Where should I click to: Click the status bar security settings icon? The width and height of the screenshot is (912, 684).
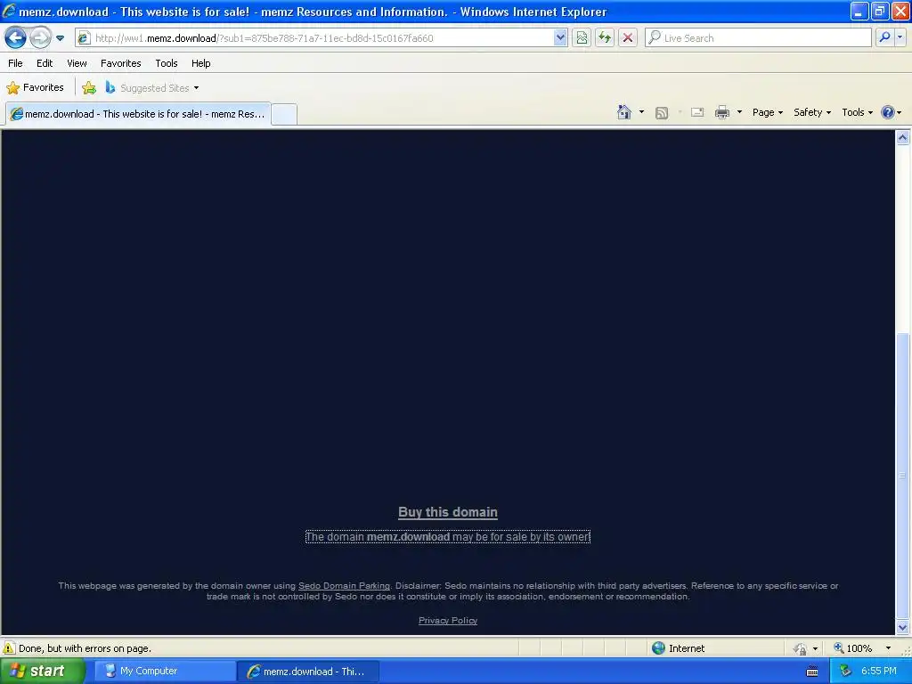(801, 648)
